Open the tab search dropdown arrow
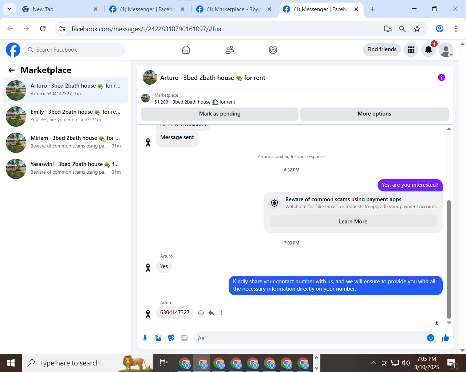The height and width of the screenshot is (372, 466). (x=9, y=9)
